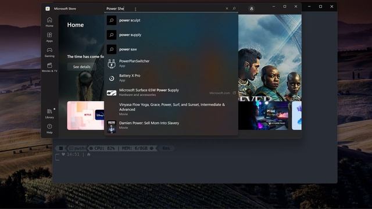Open the Home section in sidebar
This screenshot has height=209, width=372.
coord(49,22)
